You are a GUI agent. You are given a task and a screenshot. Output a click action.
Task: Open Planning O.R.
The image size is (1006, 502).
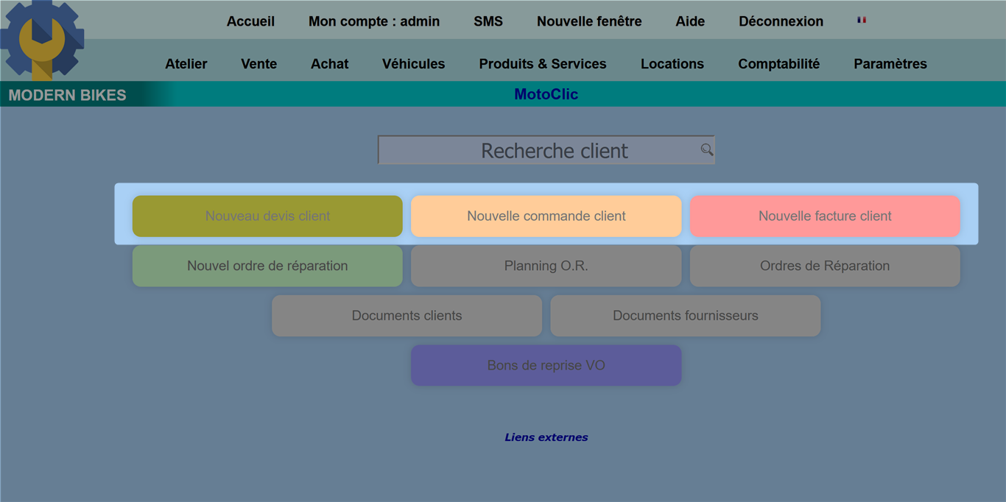coord(546,266)
